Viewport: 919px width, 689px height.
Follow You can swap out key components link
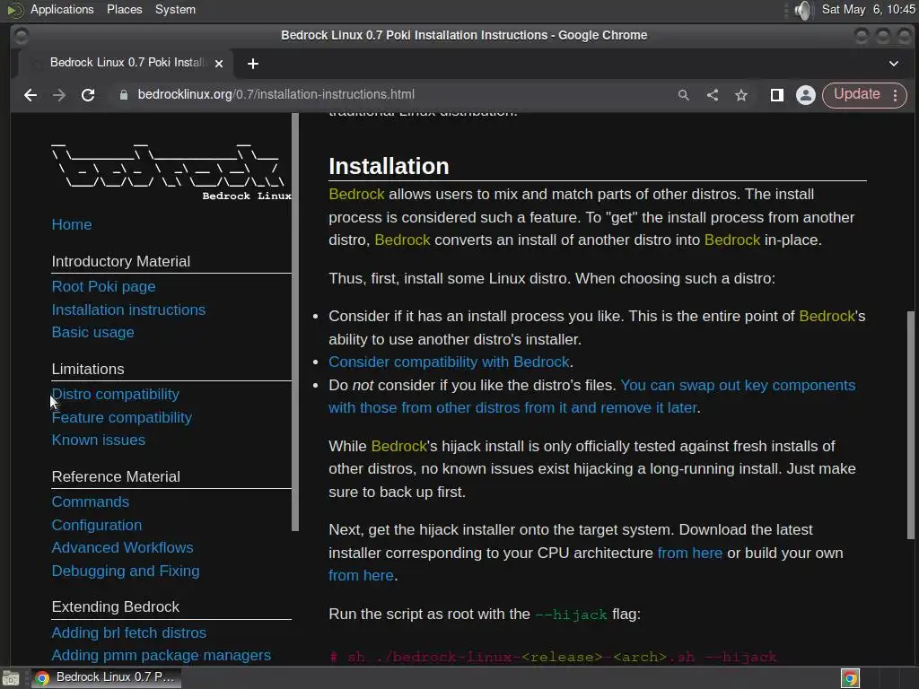[x=592, y=396]
